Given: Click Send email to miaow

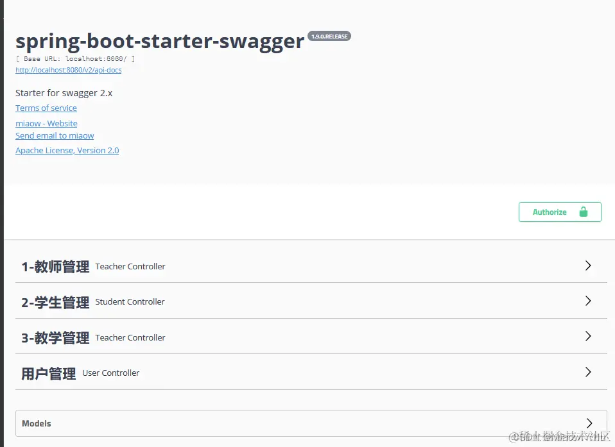Looking at the screenshot, I should point(55,135).
